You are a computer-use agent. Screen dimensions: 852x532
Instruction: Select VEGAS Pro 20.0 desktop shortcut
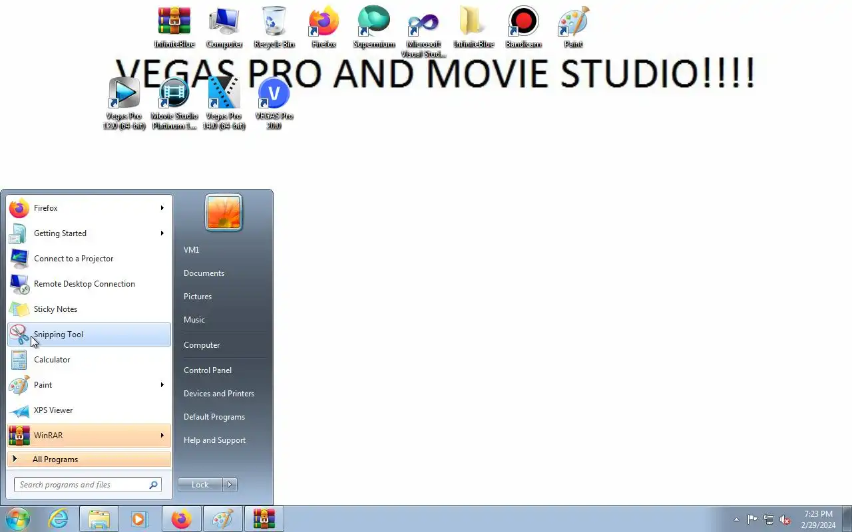coord(274,103)
